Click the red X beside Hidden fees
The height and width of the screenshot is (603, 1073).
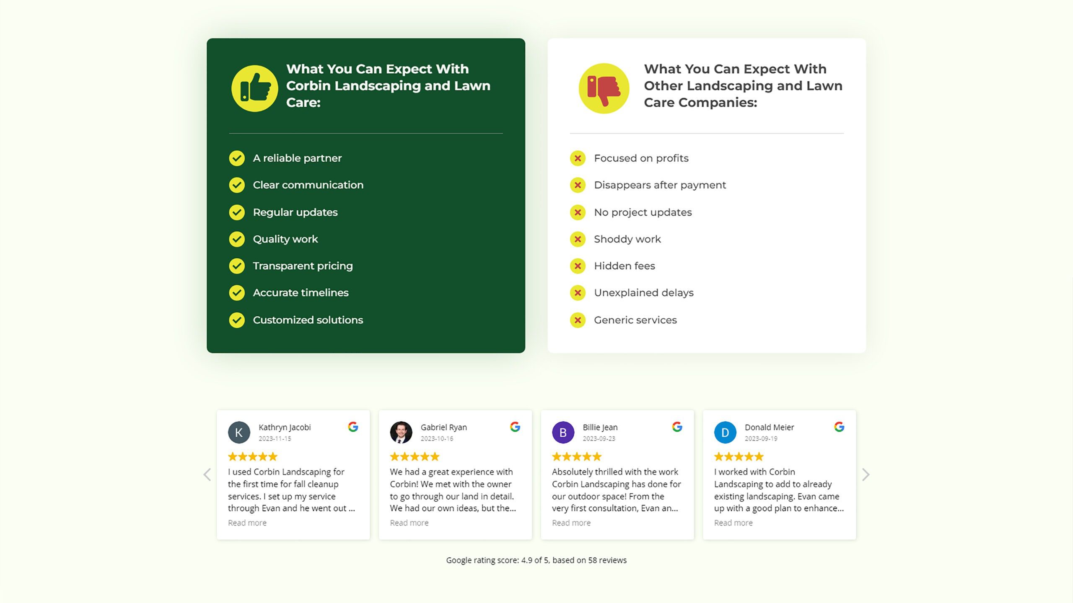pyautogui.click(x=578, y=266)
